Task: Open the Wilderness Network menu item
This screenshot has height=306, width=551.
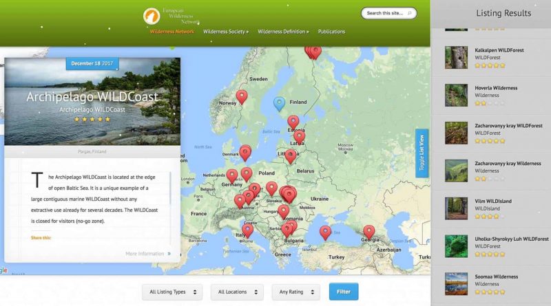Action: click(x=171, y=32)
